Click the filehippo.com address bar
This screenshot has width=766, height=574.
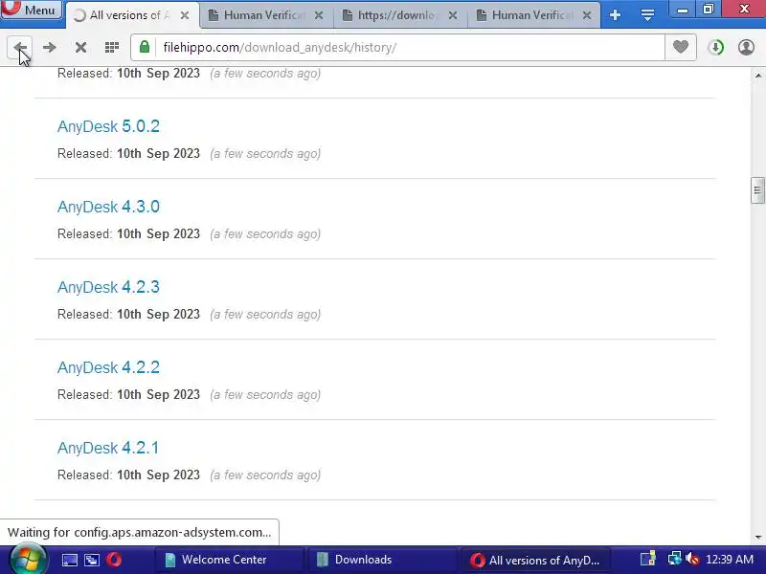point(411,47)
